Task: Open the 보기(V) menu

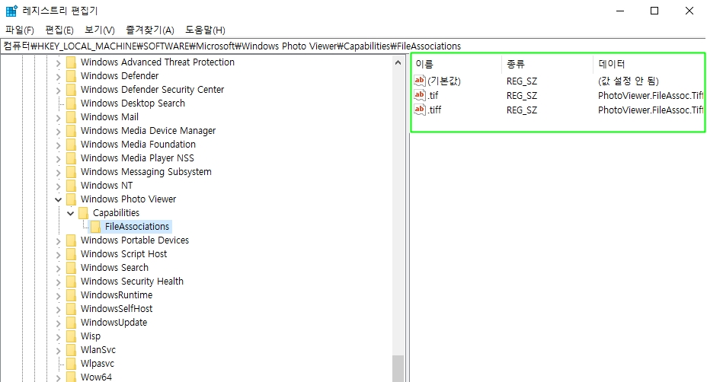Action: tap(100, 30)
